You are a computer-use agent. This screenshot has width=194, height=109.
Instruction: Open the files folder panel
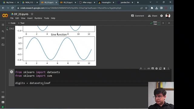3,45
